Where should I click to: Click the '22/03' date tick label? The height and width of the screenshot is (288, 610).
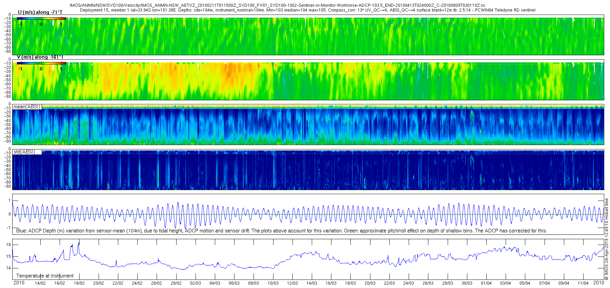pos(389,283)
